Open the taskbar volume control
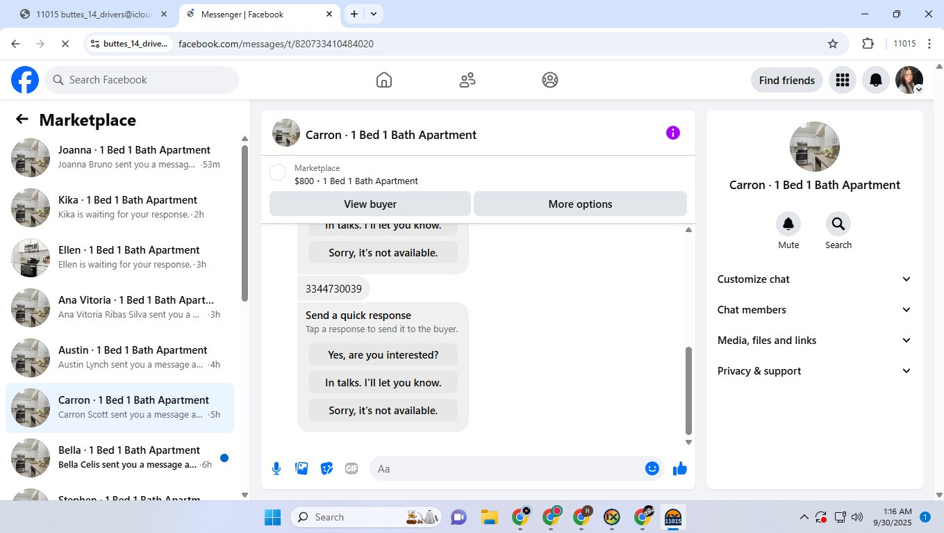 tap(857, 517)
